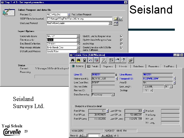Image resolution: width=184 pixels, height=138 pixels.
Task: Click the record number box
Action: pos(94,135)
